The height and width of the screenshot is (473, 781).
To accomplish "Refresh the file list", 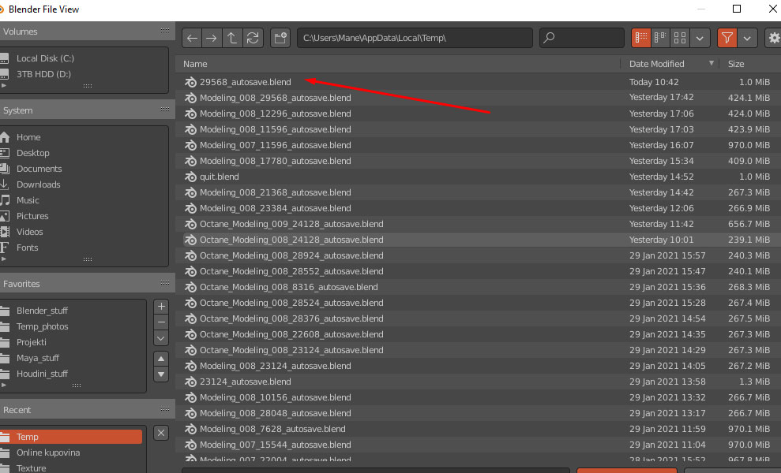I will (x=253, y=38).
